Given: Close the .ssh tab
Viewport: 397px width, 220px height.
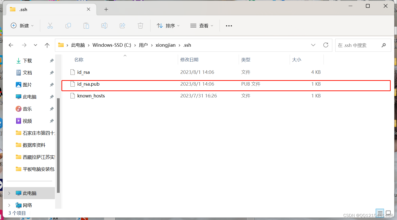Looking at the screenshot, I should point(89,9).
